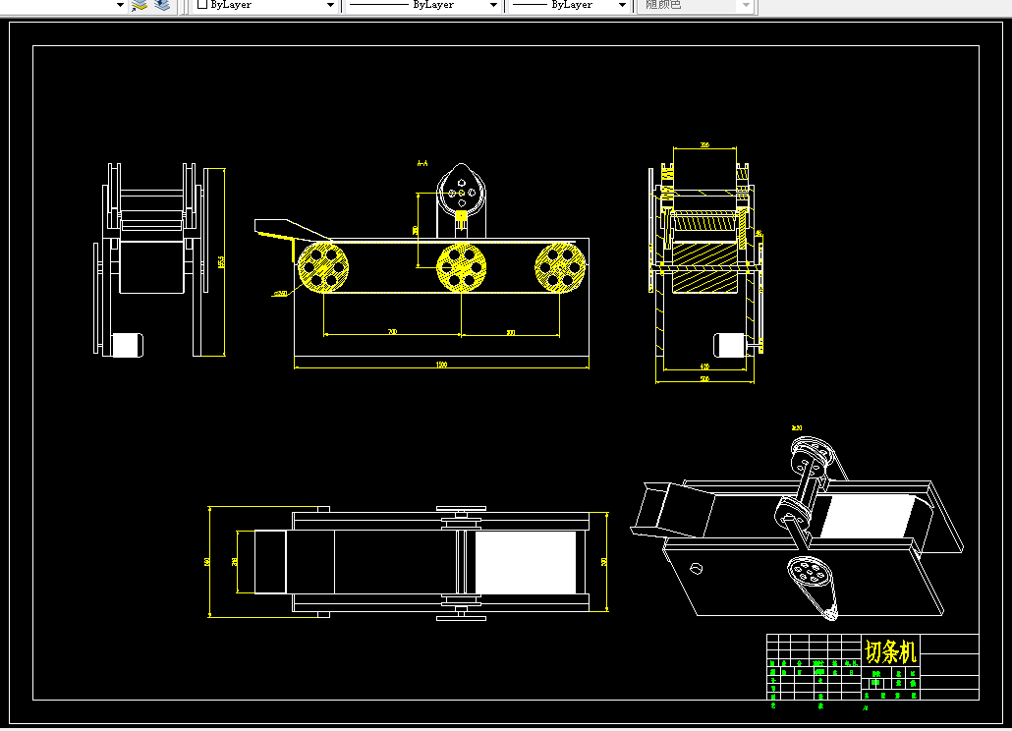
Task: Pick the white belt area in the top view
Action: 526,563
